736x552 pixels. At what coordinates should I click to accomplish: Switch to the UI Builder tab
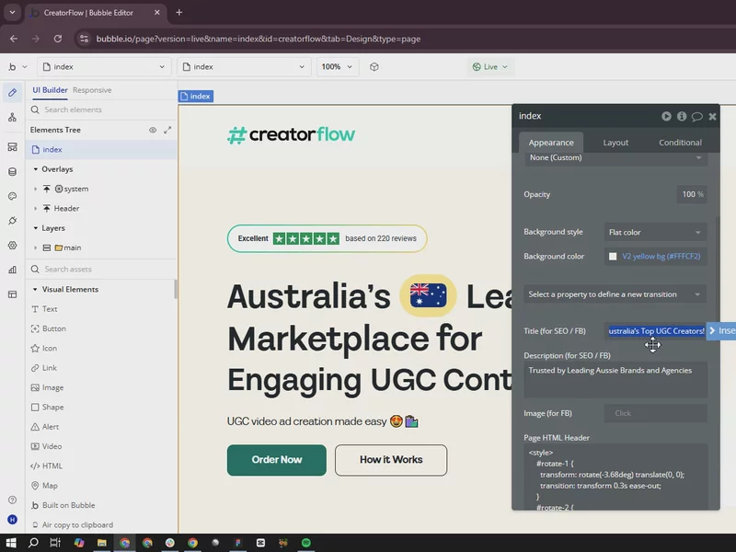(x=50, y=90)
